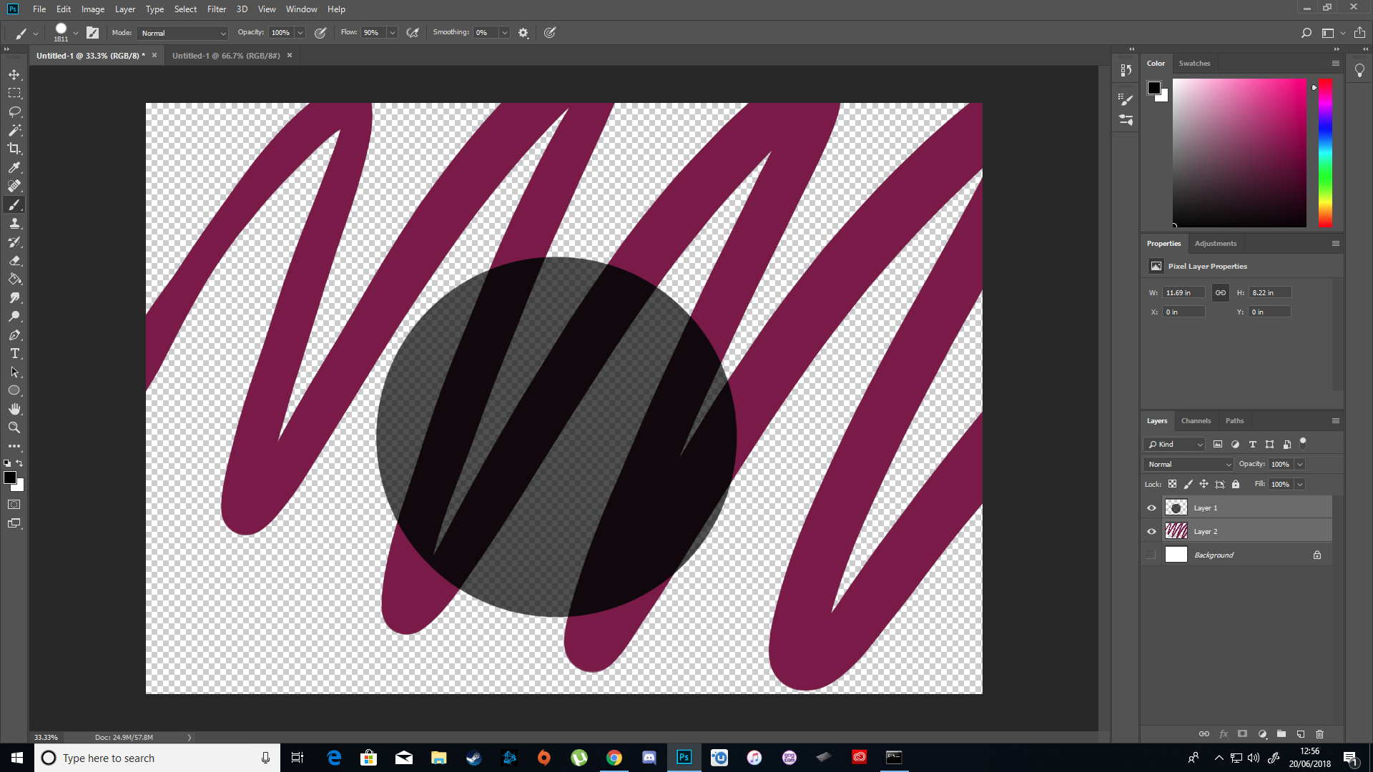Screen dimensions: 1373x772
Task: Hide the Layer 1 visibility eye
Action: point(1151,508)
